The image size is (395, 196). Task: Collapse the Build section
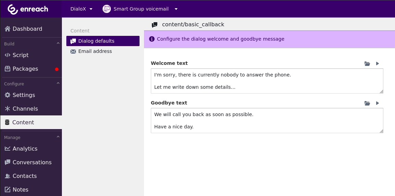[58, 43]
